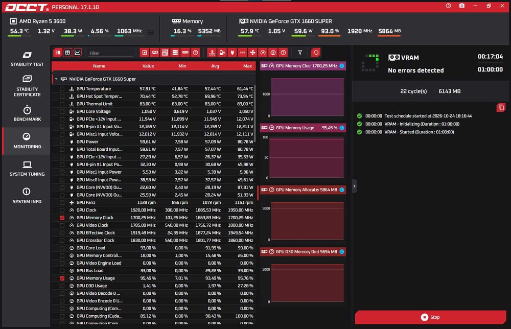Image resolution: width=511 pixels, height=329 pixels.
Task: Toggle the temperature sensor type filter
Action: (212, 53)
